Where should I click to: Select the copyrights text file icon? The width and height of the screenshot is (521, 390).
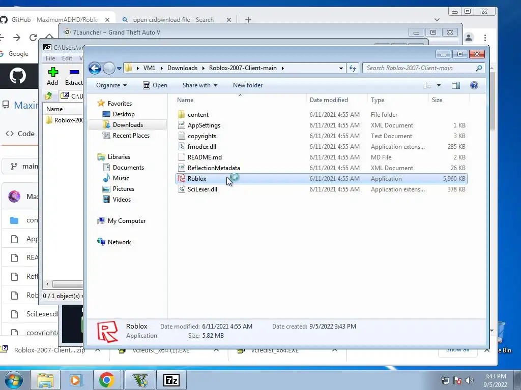[x=182, y=136]
